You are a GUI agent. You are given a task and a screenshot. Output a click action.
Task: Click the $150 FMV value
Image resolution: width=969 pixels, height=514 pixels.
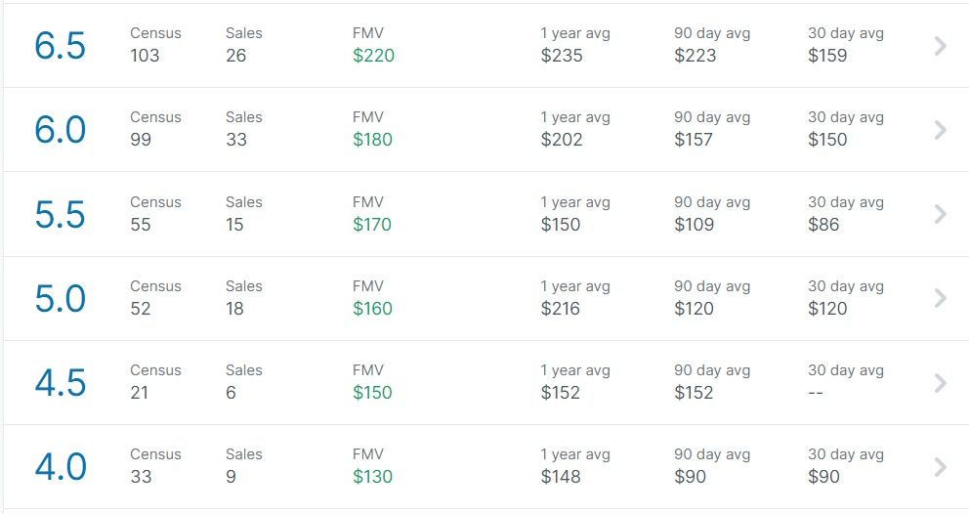pyautogui.click(x=372, y=392)
